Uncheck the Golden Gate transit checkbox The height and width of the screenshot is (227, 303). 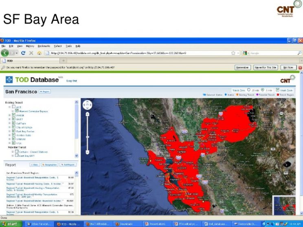(x=14, y=135)
